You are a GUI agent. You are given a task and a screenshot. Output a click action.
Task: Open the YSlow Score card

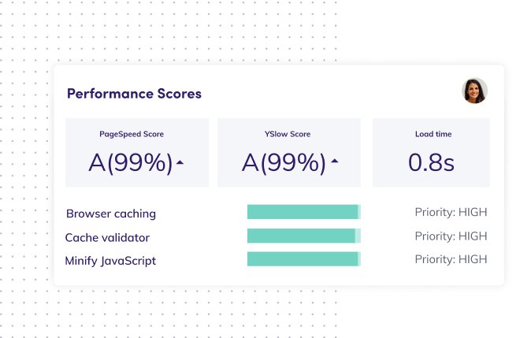click(x=290, y=152)
